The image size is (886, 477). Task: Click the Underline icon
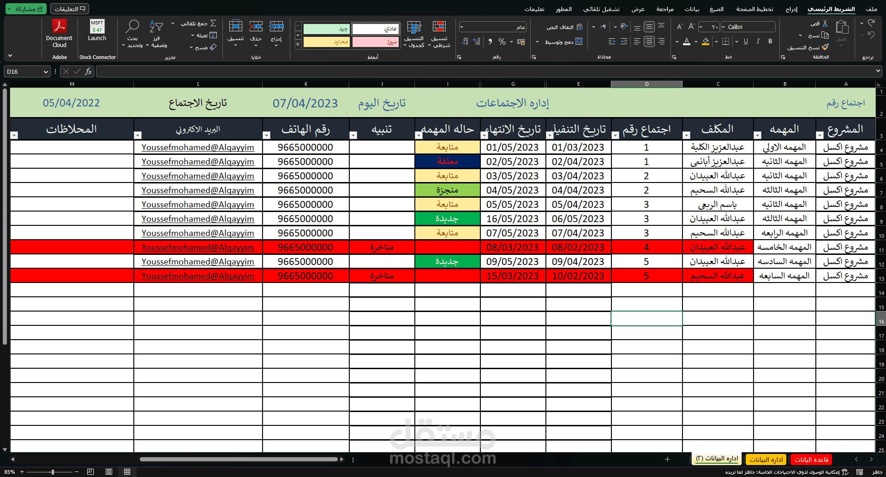pos(746,41)
